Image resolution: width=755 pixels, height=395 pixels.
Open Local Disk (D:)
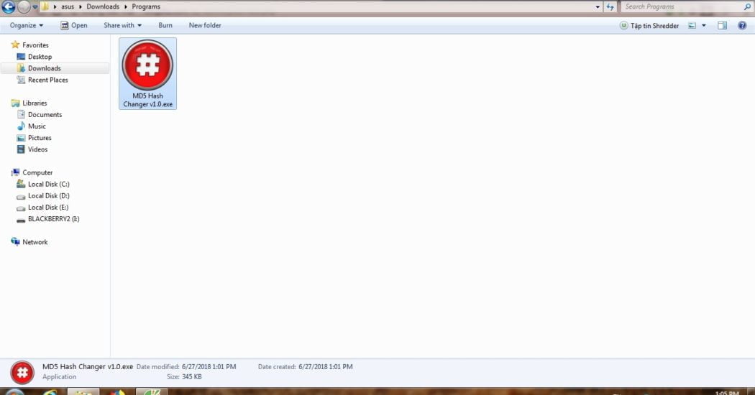49,195
